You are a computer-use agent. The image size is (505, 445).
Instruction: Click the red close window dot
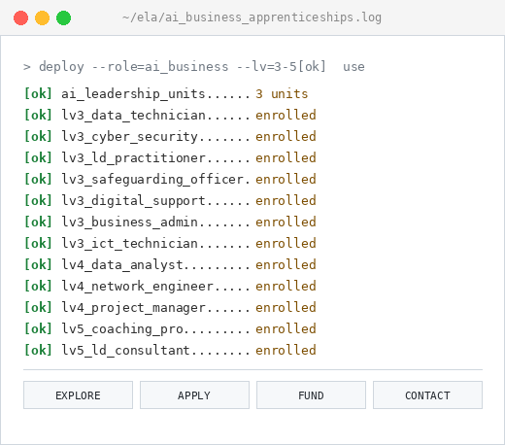tap(20, 17)
